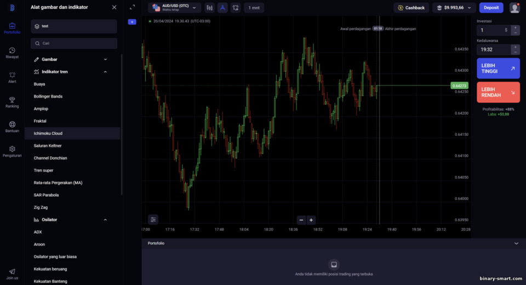
Task: Close the Alat gambar dan indikator panel
Action: click(x=114, y=7)
